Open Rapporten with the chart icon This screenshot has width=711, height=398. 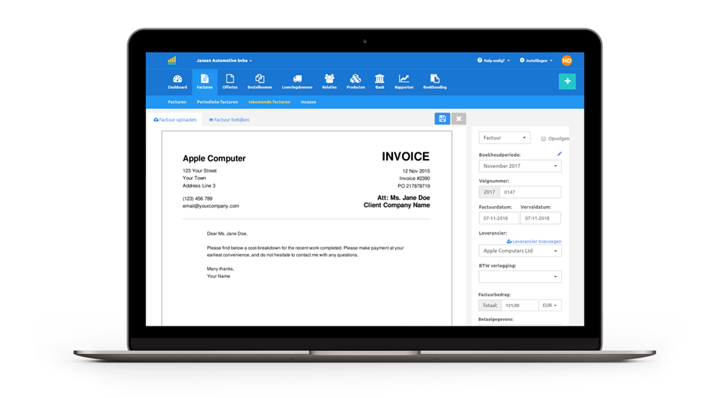[403, 81]
